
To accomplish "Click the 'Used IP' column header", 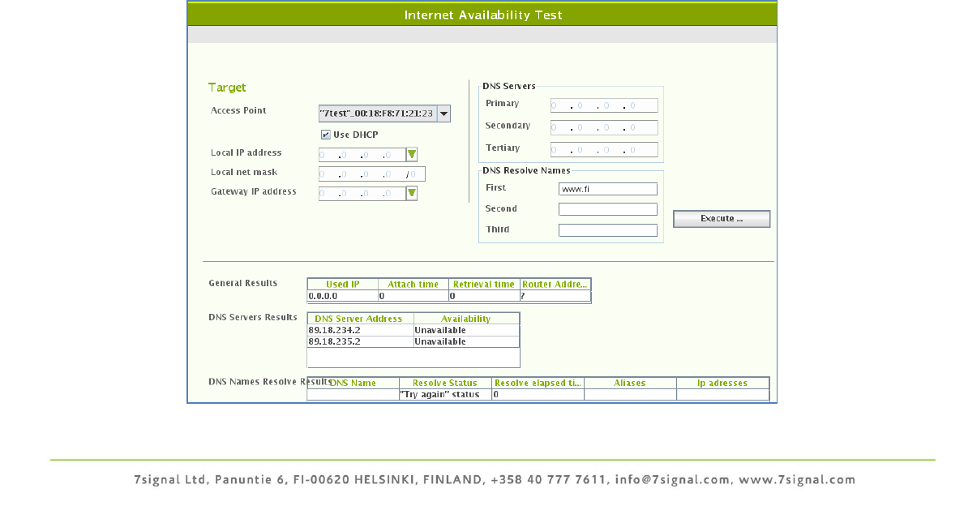I will click(342, 285).
